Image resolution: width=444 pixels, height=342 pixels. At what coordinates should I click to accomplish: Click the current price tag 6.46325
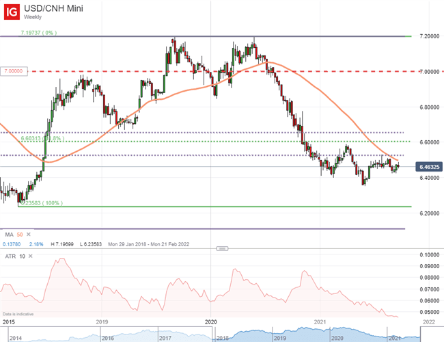[429, 167]
